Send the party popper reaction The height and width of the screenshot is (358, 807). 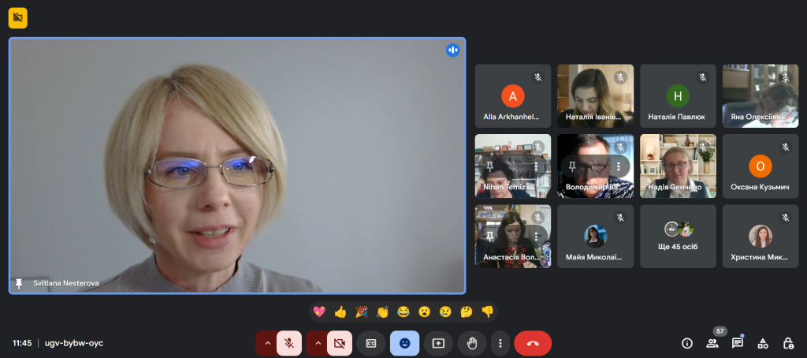[x=362, y=311]
